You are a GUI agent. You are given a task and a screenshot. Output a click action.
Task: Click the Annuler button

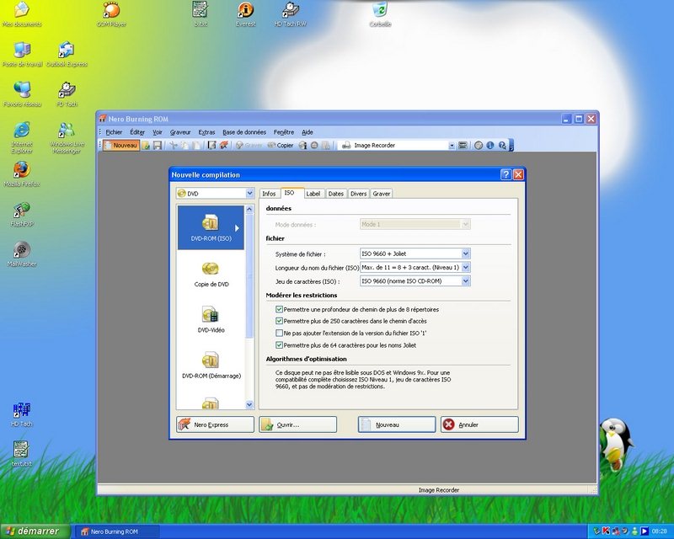pos(479,424)
